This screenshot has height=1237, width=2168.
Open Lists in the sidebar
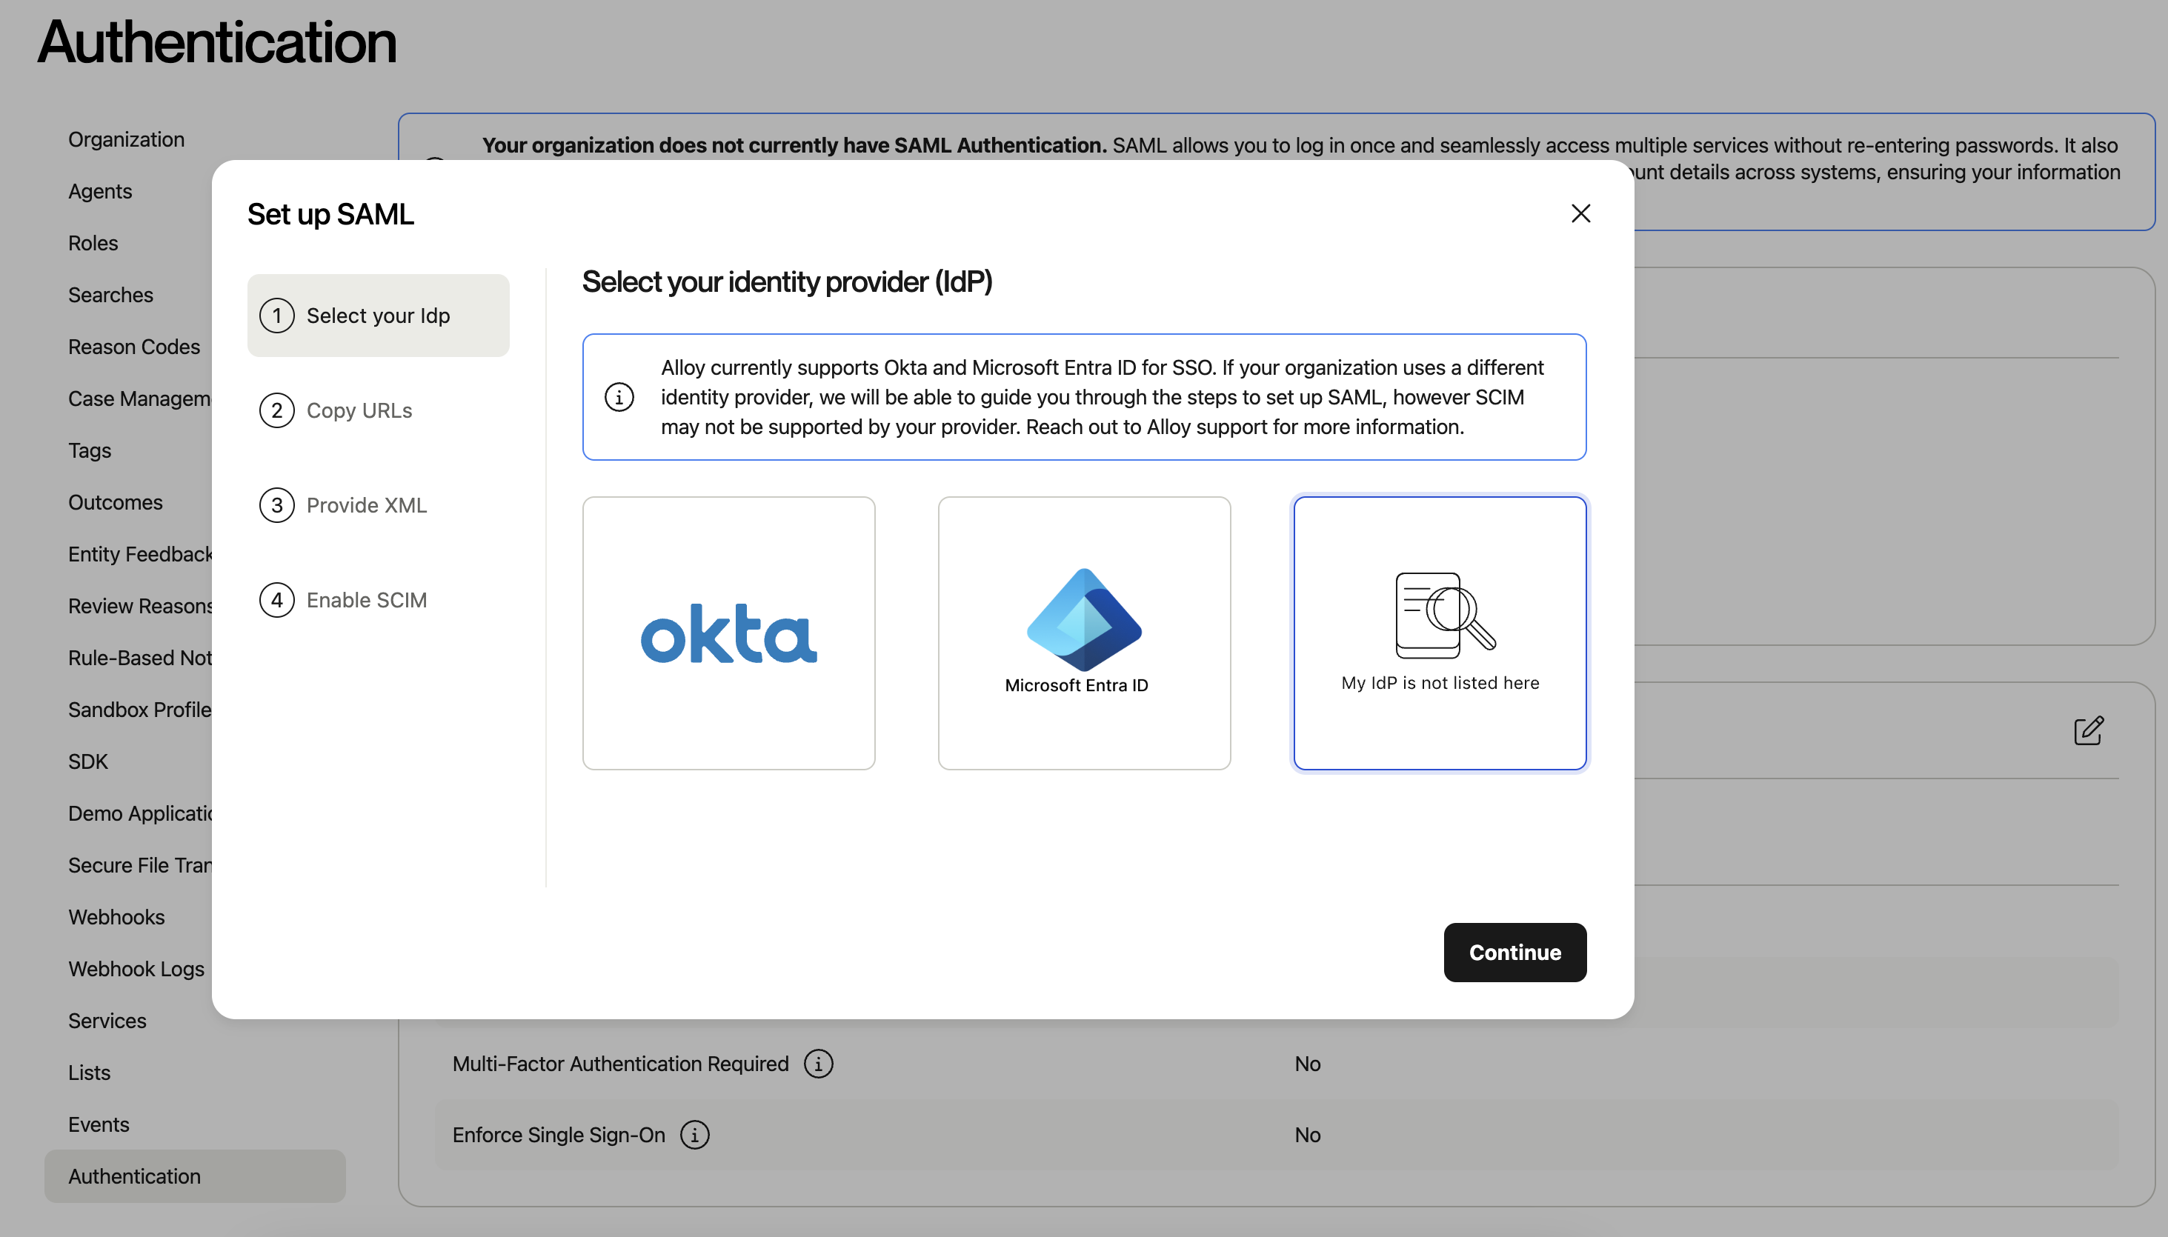click(x=89, y=1072)
